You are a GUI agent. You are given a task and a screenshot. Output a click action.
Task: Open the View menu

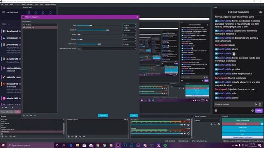(x=12, y=5)
